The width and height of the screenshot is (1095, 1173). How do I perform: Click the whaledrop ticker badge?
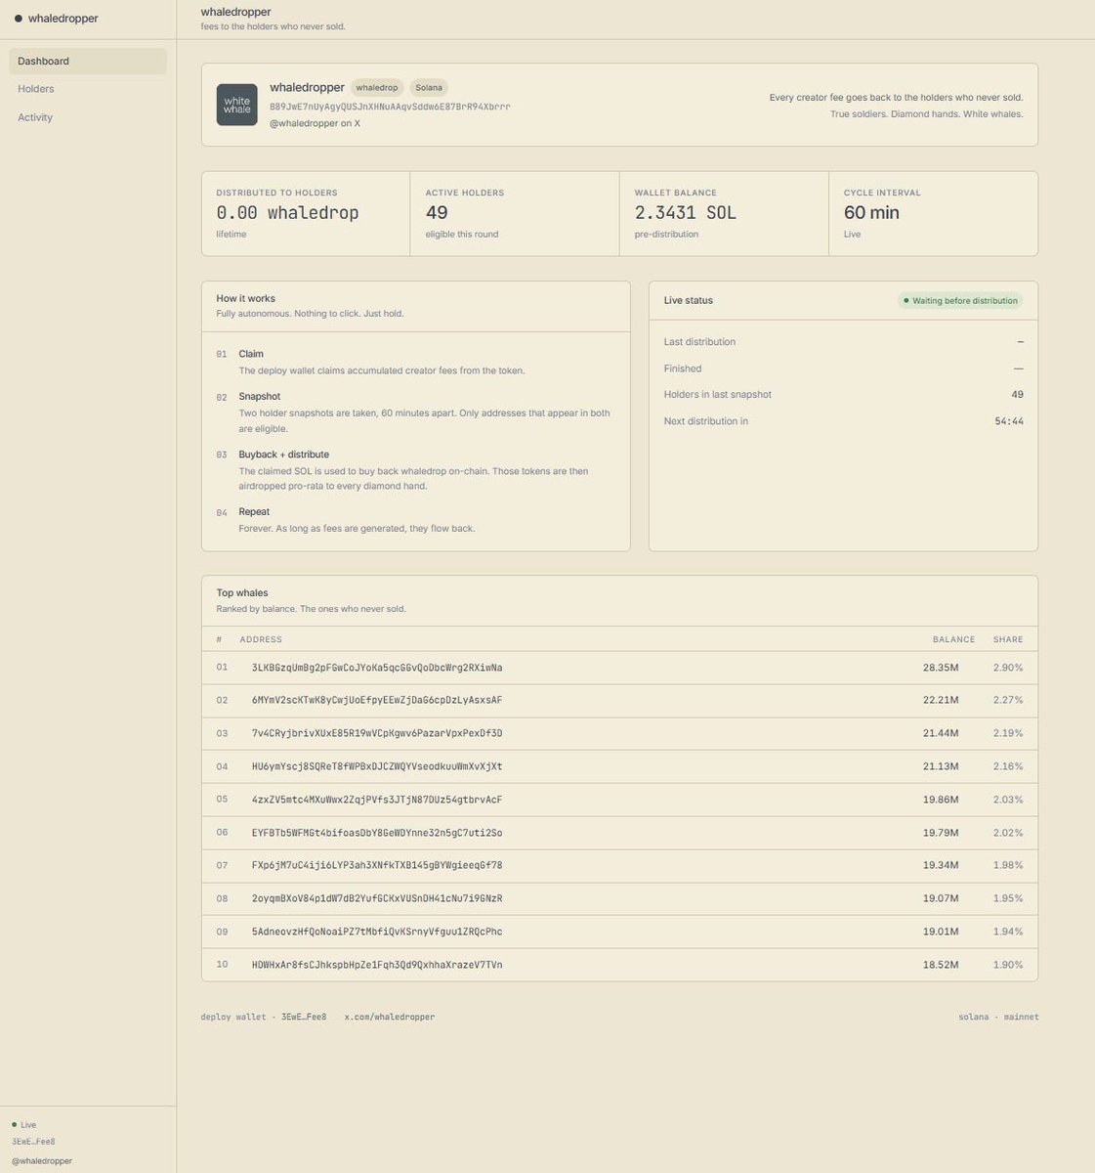[x=376, y=87]
